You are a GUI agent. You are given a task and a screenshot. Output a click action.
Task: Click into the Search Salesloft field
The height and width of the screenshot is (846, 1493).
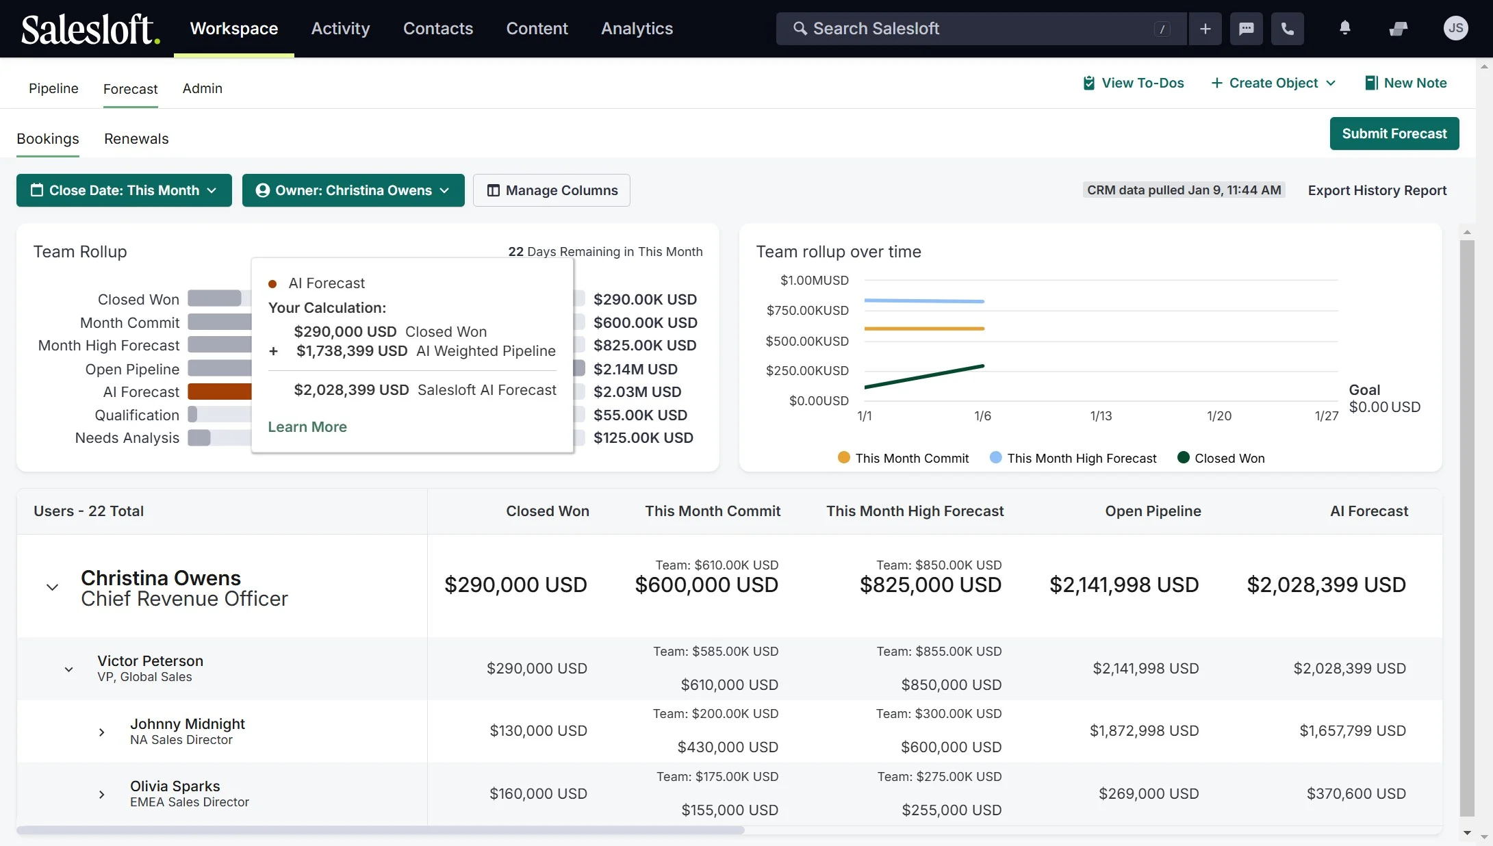click(980, 29)
